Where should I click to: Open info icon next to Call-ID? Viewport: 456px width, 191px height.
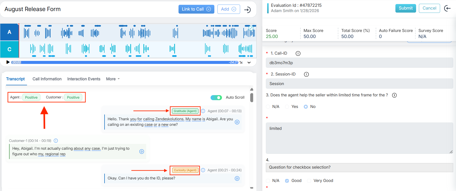(298, 53)
